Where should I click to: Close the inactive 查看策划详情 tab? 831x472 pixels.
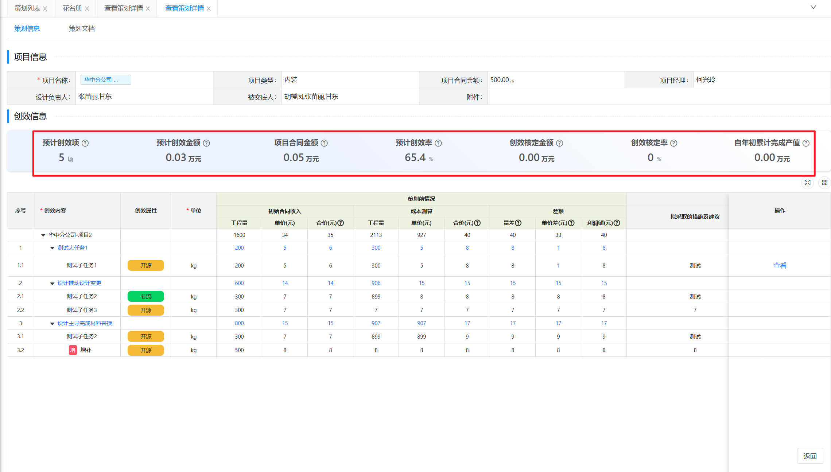(x=148, y=9)
